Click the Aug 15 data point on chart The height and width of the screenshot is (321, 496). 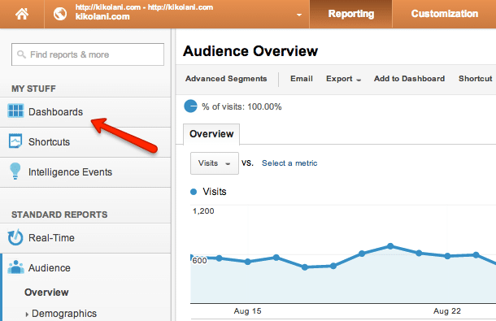click(248, 262)
